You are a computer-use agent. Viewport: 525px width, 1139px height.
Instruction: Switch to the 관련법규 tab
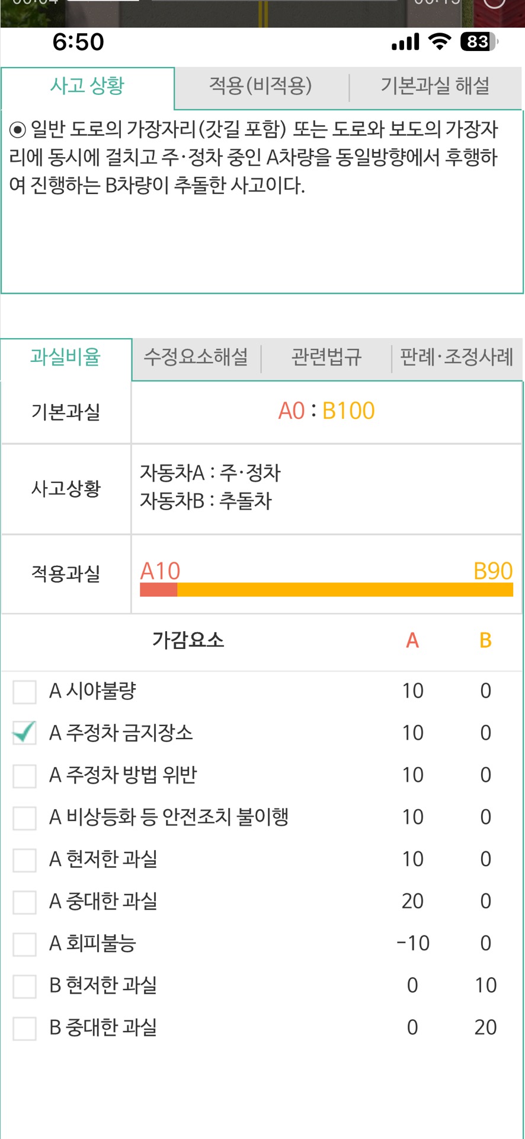326,357
